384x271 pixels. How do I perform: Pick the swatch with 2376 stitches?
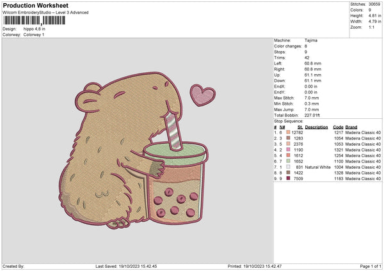[289, 144]
